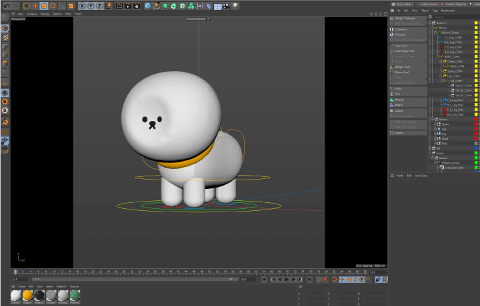Collapse the Tail_CON+ tree node
Screen dimensions: 480x306
pos(443,80)
